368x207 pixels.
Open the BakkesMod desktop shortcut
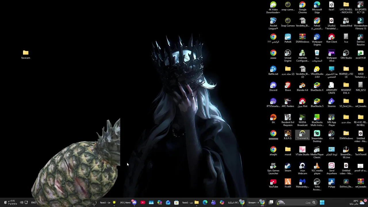coord(346,22)
